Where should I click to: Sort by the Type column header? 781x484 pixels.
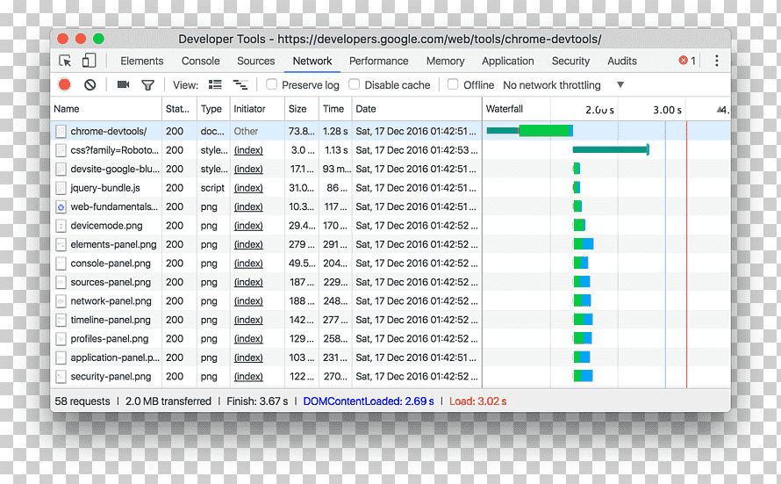[211, 109]
